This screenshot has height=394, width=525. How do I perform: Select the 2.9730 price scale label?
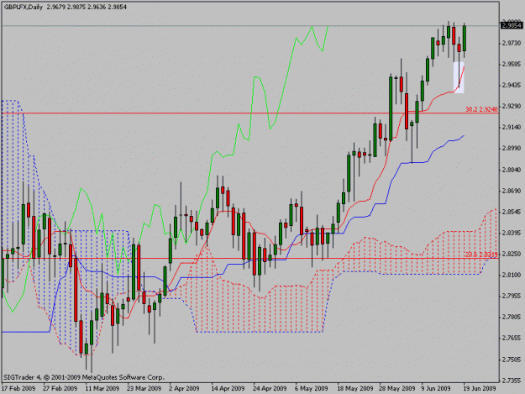coord(512,43)
